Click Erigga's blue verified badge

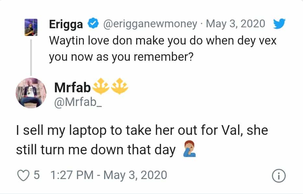(x=92, y=24)
